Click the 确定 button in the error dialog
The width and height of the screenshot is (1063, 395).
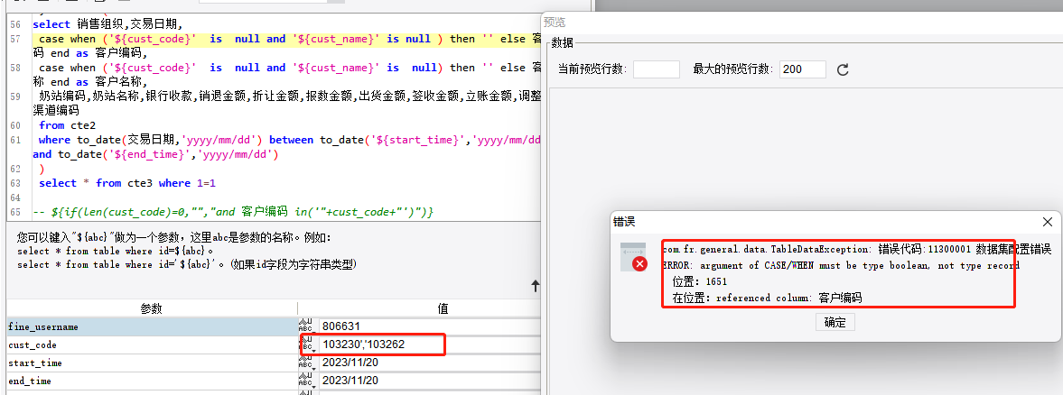tap(835, 322)
